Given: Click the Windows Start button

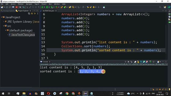Looking at the screenshot, I should 3,93.
